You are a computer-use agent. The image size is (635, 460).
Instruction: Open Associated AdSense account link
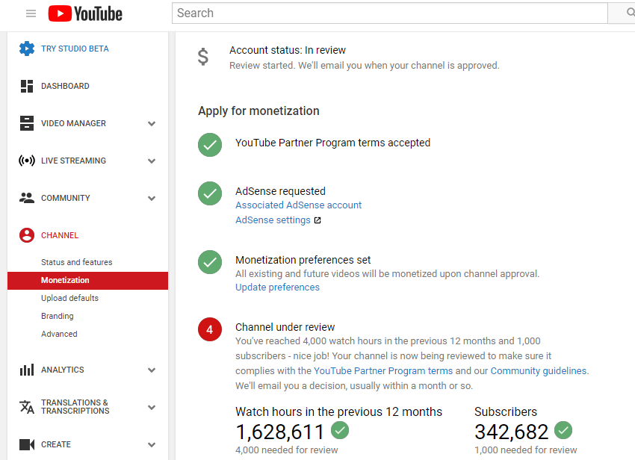point(299,205)
